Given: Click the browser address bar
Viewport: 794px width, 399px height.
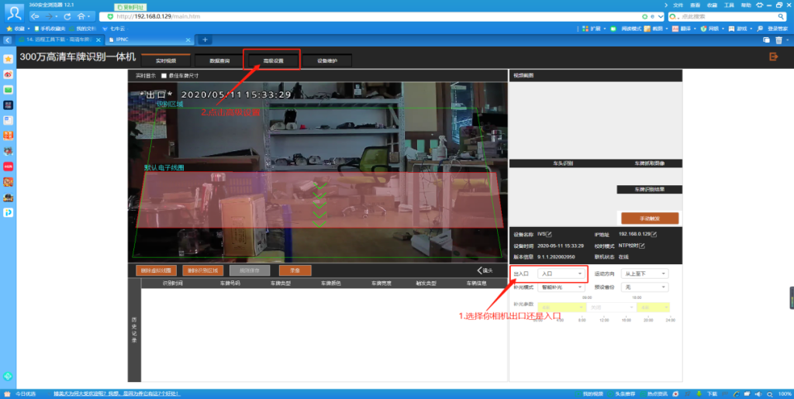Looking at the screenshot, I should coord(372,16).
